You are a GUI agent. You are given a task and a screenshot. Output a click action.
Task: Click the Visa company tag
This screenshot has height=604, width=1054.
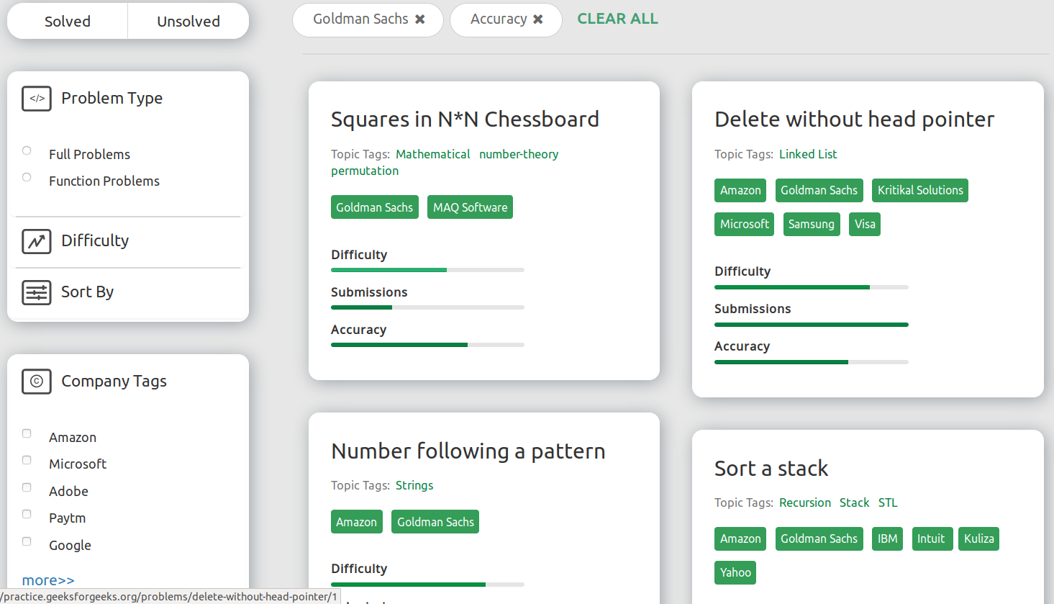(865, 224)
